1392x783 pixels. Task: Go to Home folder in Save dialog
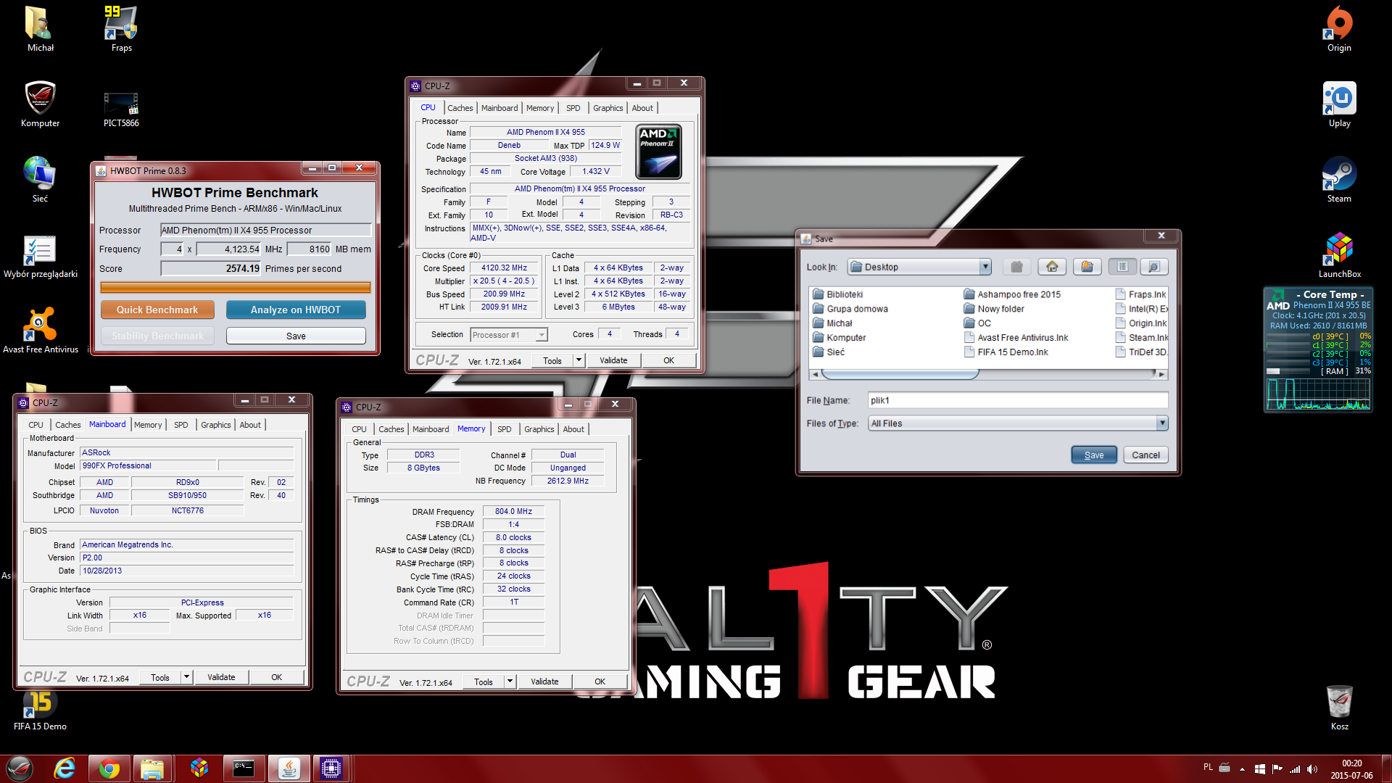[x=1052, y=267]
